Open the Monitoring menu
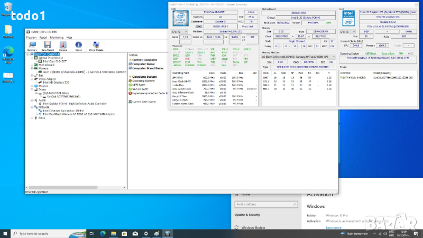423x238 pixels. point(57,38)
